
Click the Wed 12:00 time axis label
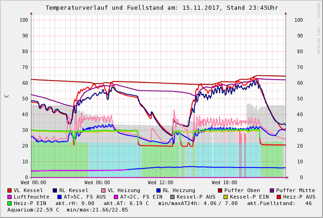[161, 182]
